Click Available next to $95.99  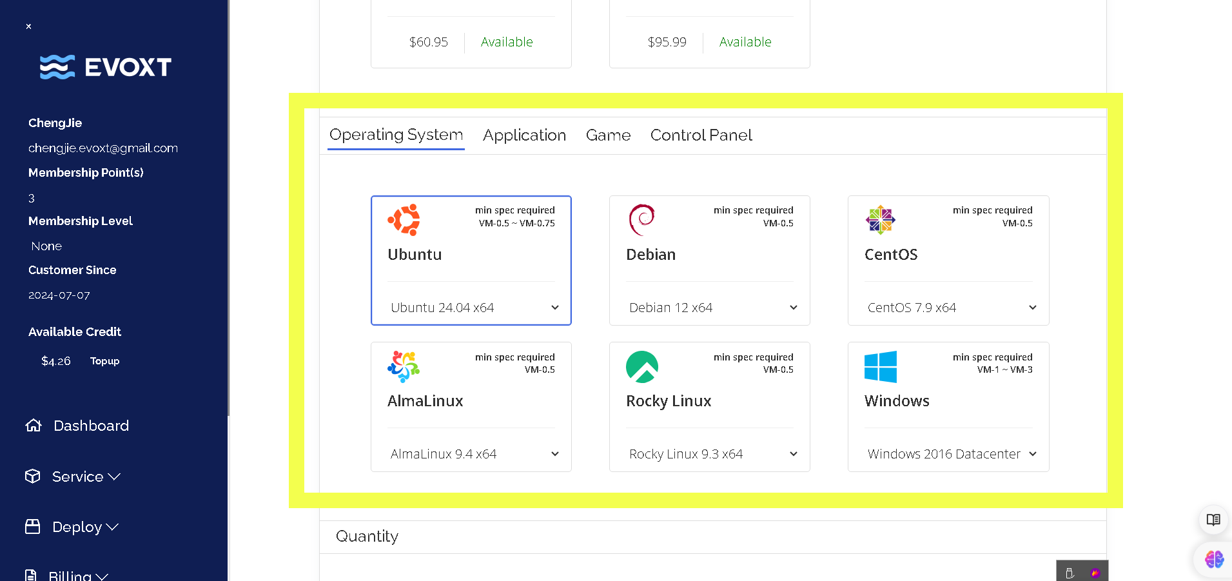pos(745,42)
